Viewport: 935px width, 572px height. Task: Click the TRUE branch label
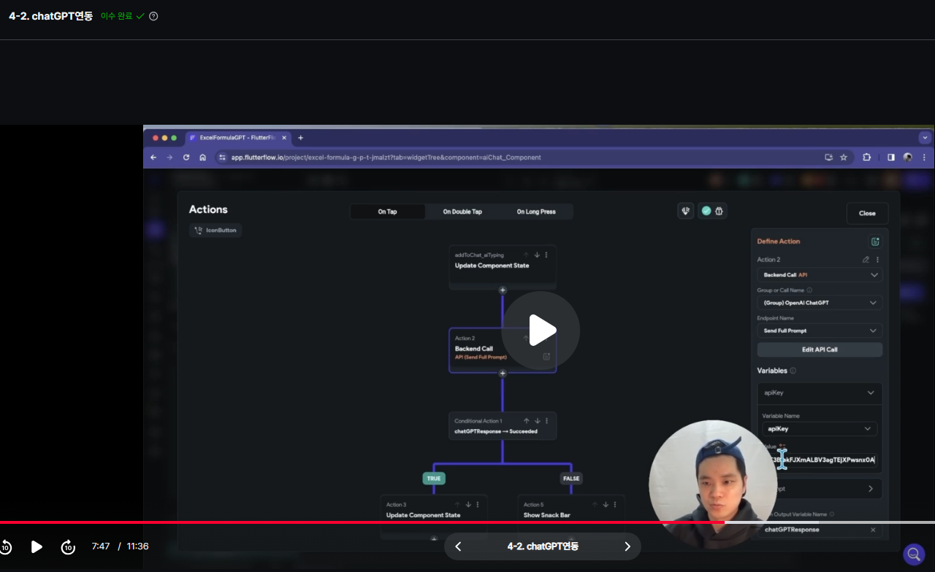tap(434, 479)
